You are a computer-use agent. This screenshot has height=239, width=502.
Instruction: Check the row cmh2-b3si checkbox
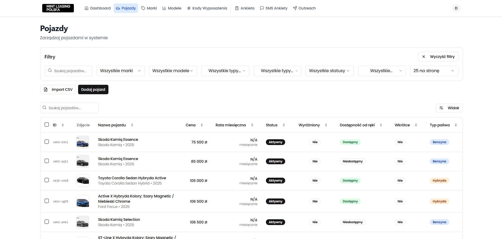click(47, 142)
